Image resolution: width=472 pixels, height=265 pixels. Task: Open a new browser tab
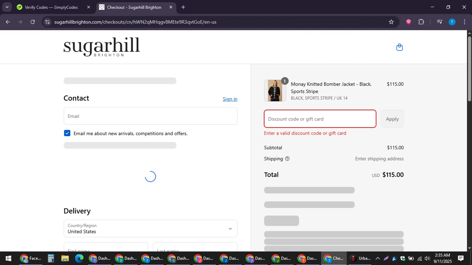183,7
